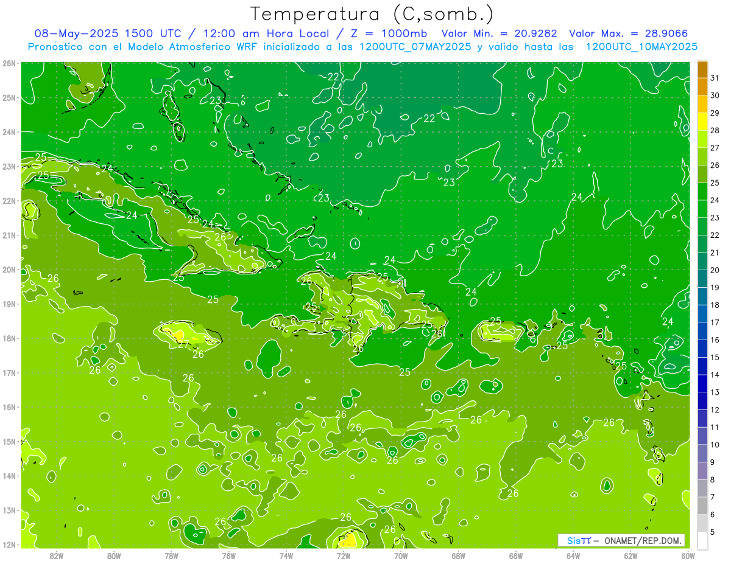Click the legend value label 20
This screenshot has height=564, width=731.
[x=715, y=270]
